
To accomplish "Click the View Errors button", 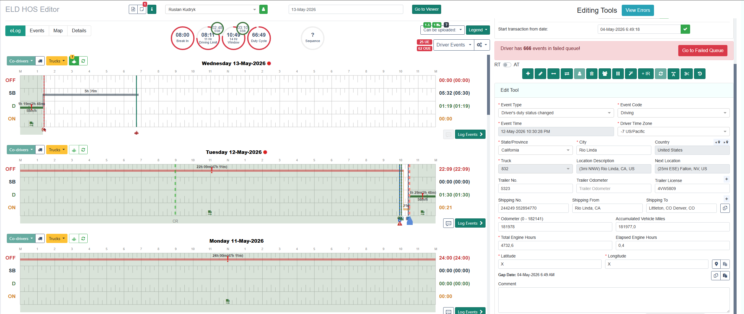I will (638, 10).
